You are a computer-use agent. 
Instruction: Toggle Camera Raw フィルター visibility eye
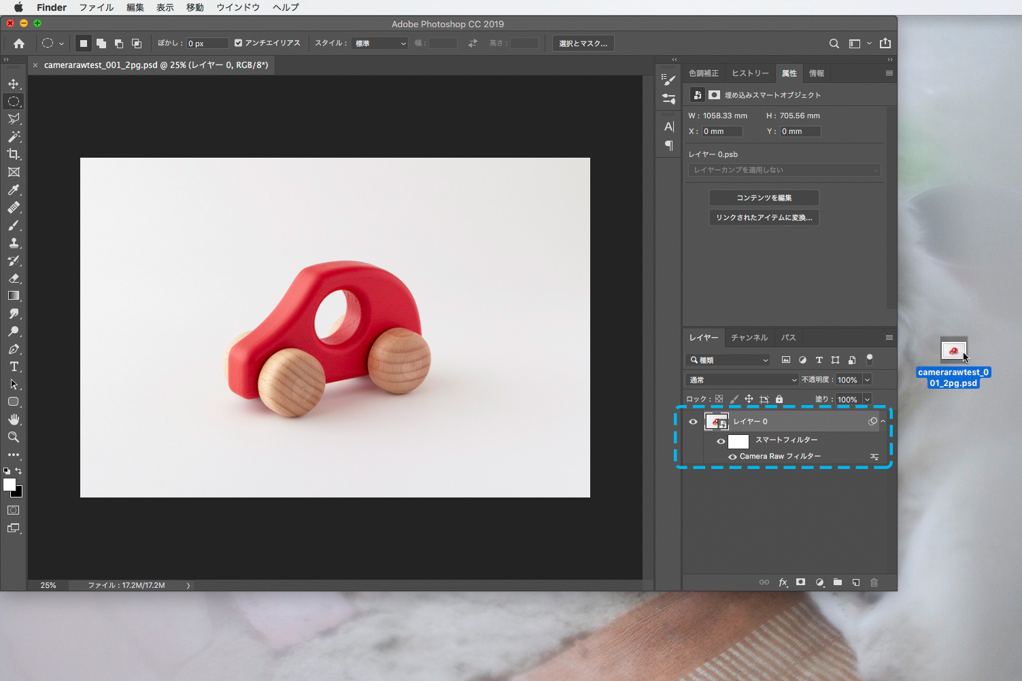tap(732, 457)
